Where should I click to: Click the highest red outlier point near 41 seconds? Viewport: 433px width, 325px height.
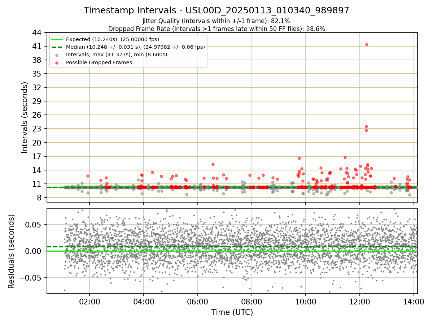tap(367, 44)
